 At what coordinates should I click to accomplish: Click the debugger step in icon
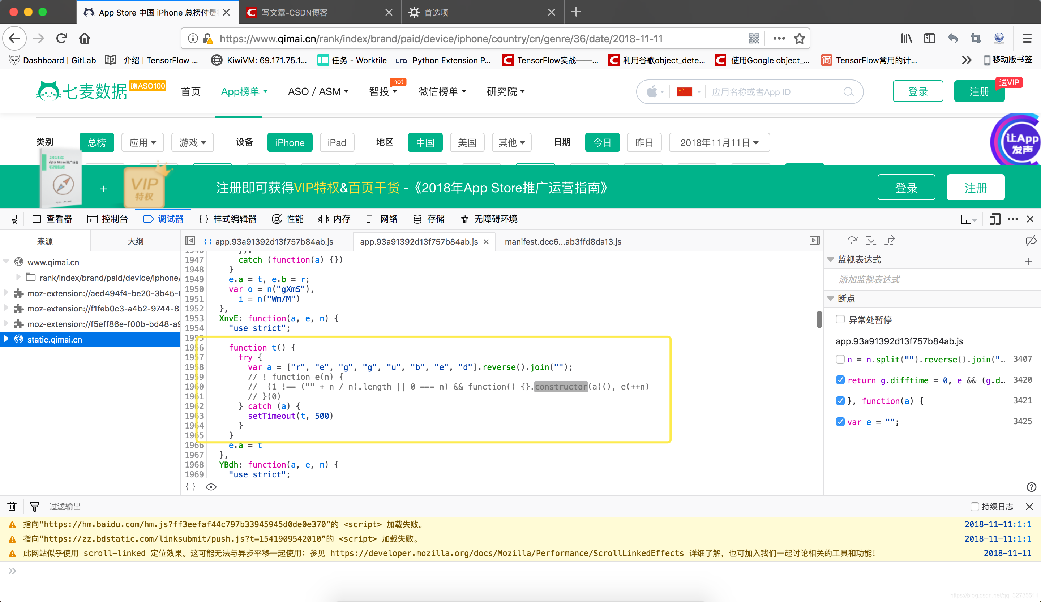[871, 240]
